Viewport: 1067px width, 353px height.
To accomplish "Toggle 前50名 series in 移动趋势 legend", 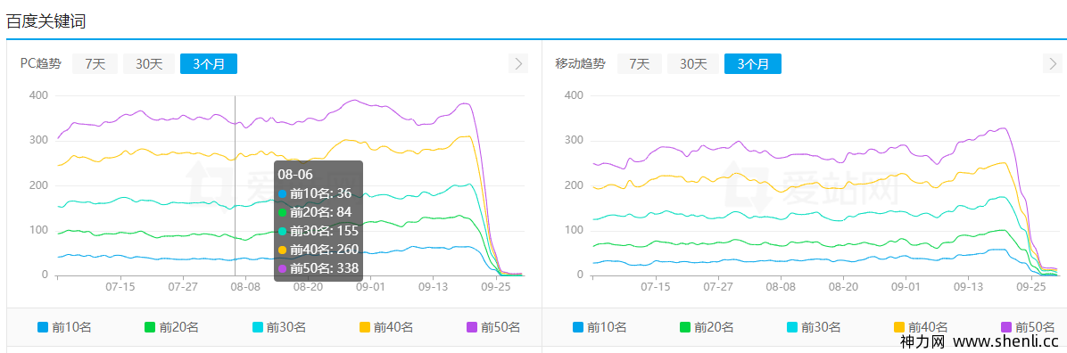I will 1028,327.
